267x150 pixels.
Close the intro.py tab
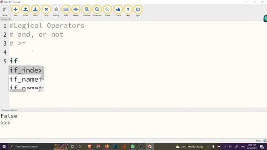tap(10, 19)
